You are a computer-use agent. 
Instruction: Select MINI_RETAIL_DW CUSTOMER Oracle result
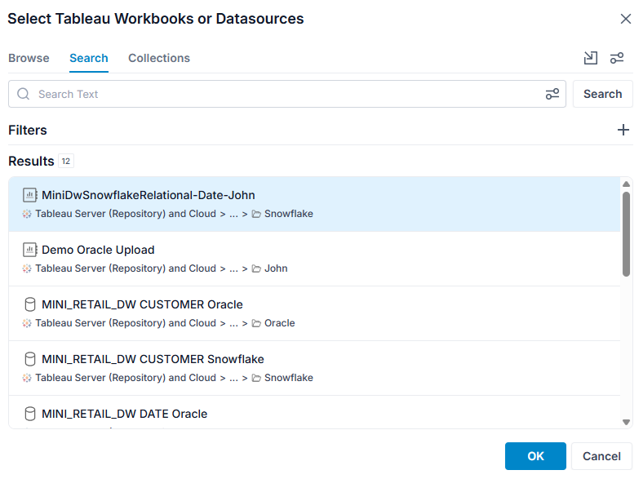coord(314,313)
